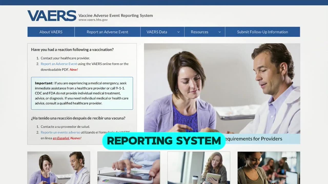Follow the 'Report an Adverse Event' link
Image resolution: width=328 pixels, height=184 pixels.
pyautogui.click(x=59, y=64)
